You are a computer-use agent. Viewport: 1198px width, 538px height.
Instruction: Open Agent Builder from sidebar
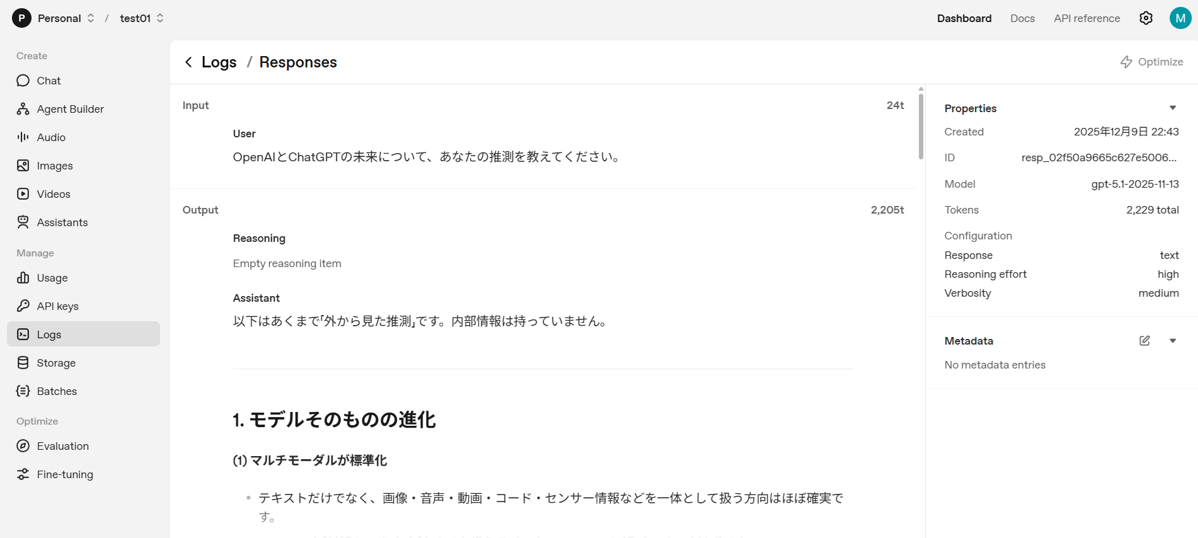(x=70, y=109)
